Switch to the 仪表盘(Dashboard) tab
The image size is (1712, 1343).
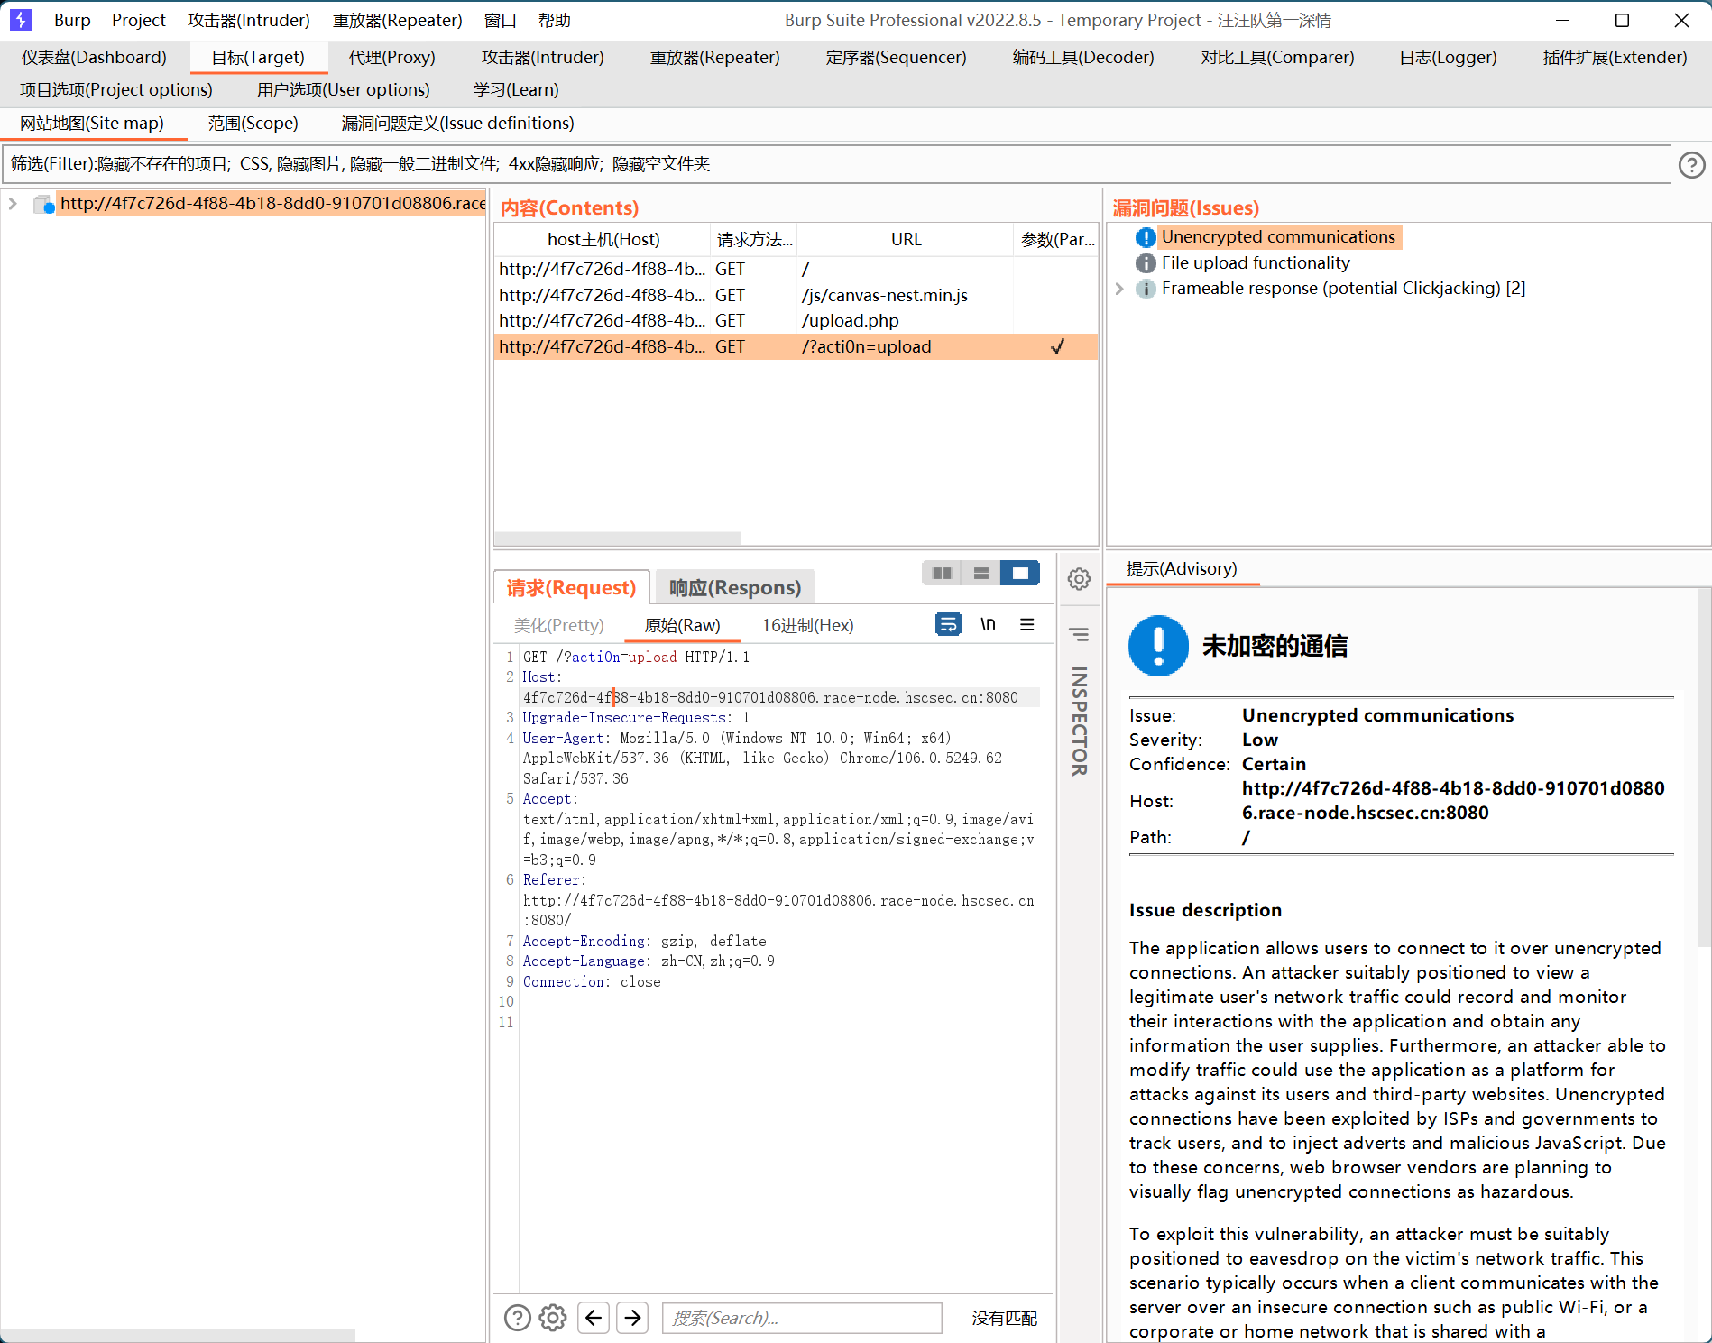[94, 58]
